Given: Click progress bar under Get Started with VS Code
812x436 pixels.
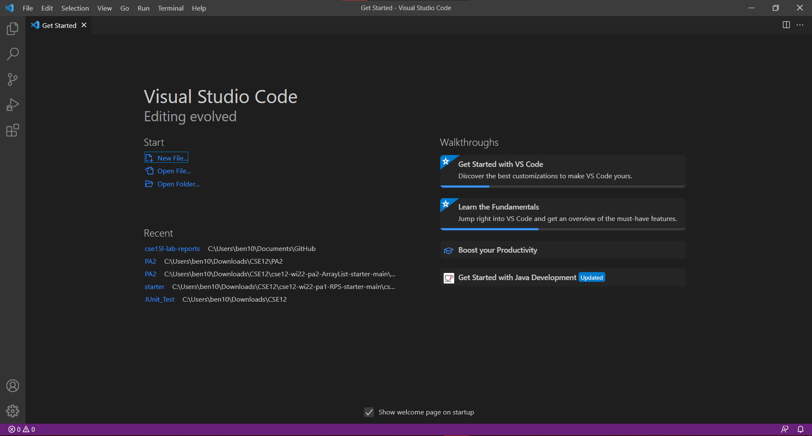Looking at the screenshot, I should pos(562,186).
